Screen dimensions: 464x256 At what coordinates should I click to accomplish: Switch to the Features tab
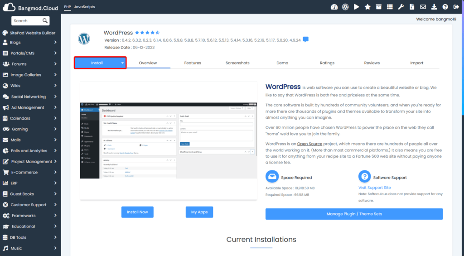coord(193,63)
